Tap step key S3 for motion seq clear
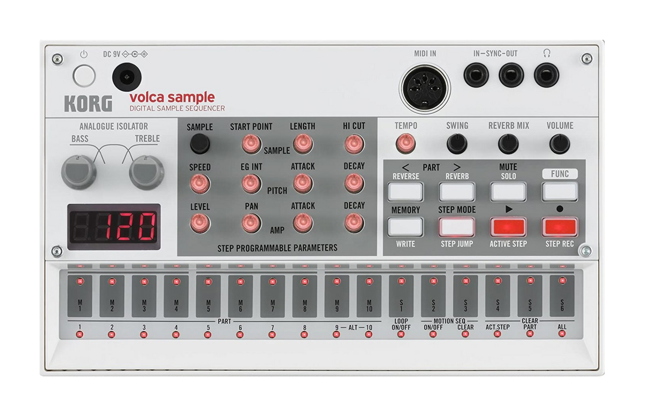 (465, 296)
